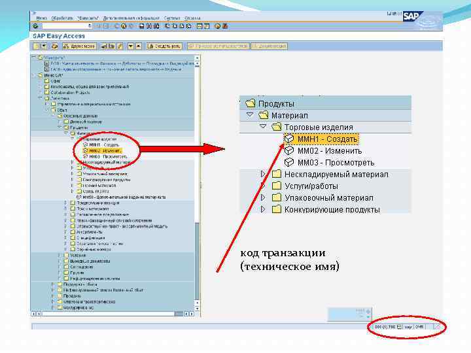Viewport: 471px width, 353px height.
Task: Open the Меню menu
Action: [x=41, y=18]
